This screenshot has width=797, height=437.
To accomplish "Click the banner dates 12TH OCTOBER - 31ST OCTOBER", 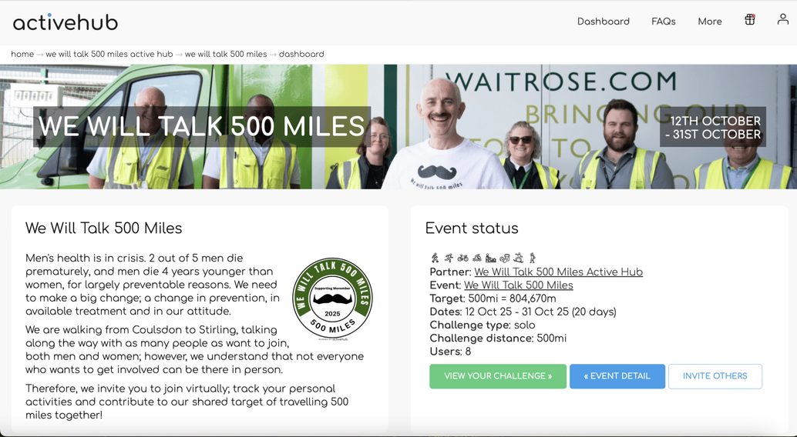I will 713,128.
